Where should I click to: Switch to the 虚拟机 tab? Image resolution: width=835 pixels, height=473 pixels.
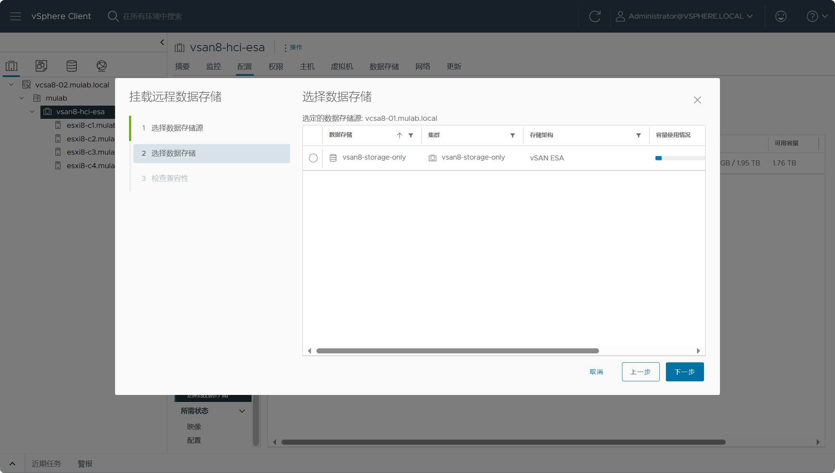[x=342, y=66]
